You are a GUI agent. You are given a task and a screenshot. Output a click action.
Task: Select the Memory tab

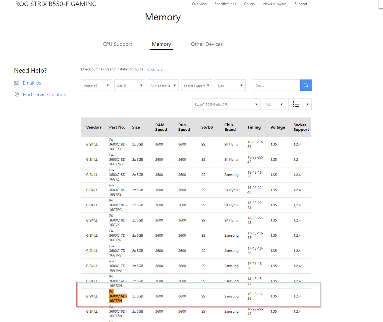tap(161, 44)
